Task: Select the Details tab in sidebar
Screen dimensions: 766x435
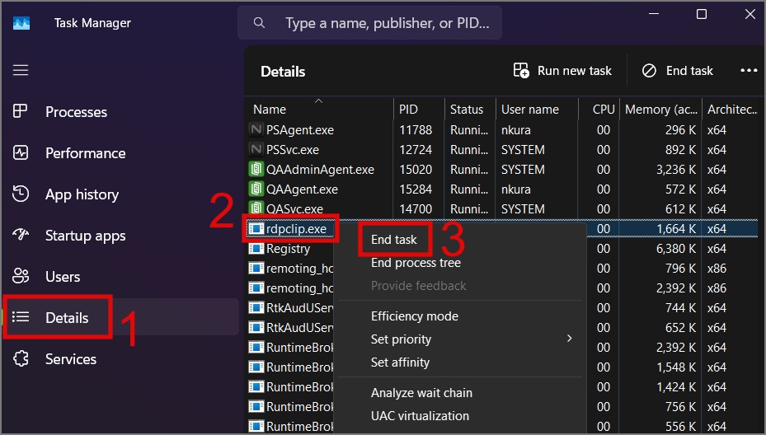Action: coord(66,318)
